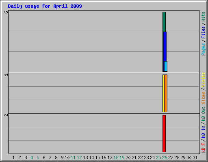Viewport: 208px width, 162px height.
Task: Click the title 'Daily usage for April 2009'
Action: 45,6
